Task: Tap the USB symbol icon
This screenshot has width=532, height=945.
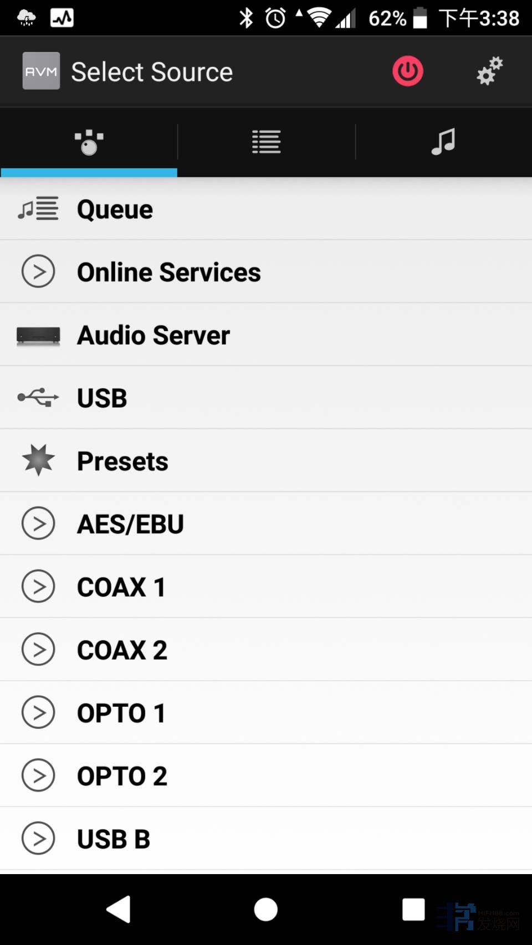Action: click(x=38, y=398)
